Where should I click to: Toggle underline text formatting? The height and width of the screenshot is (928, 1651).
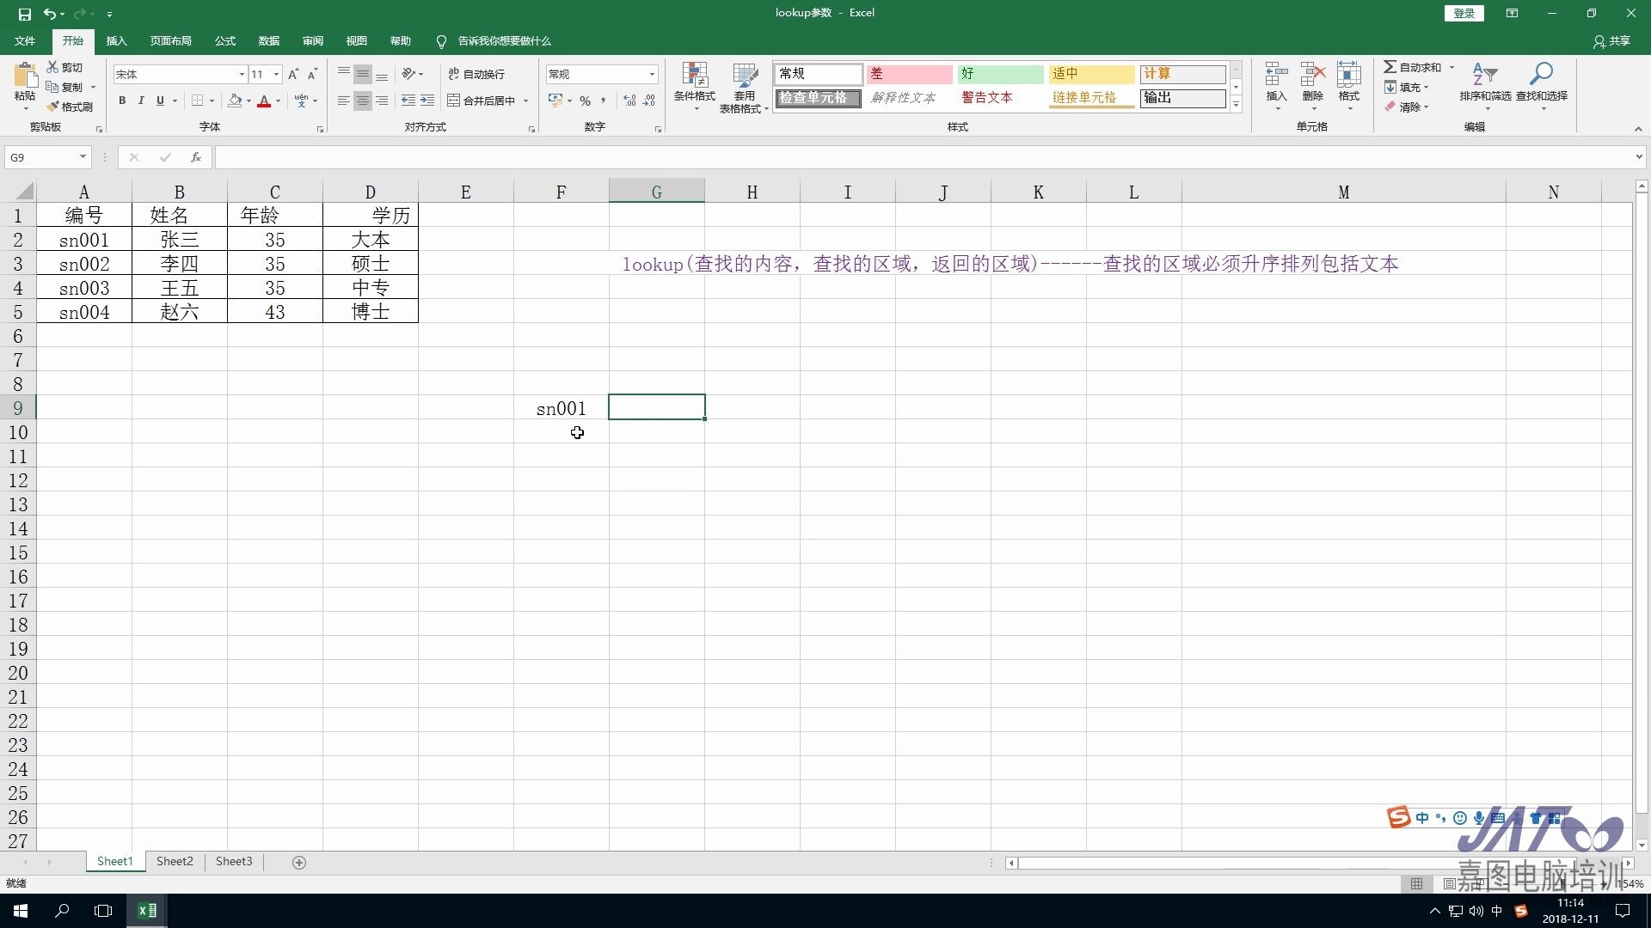click(159, 102)
